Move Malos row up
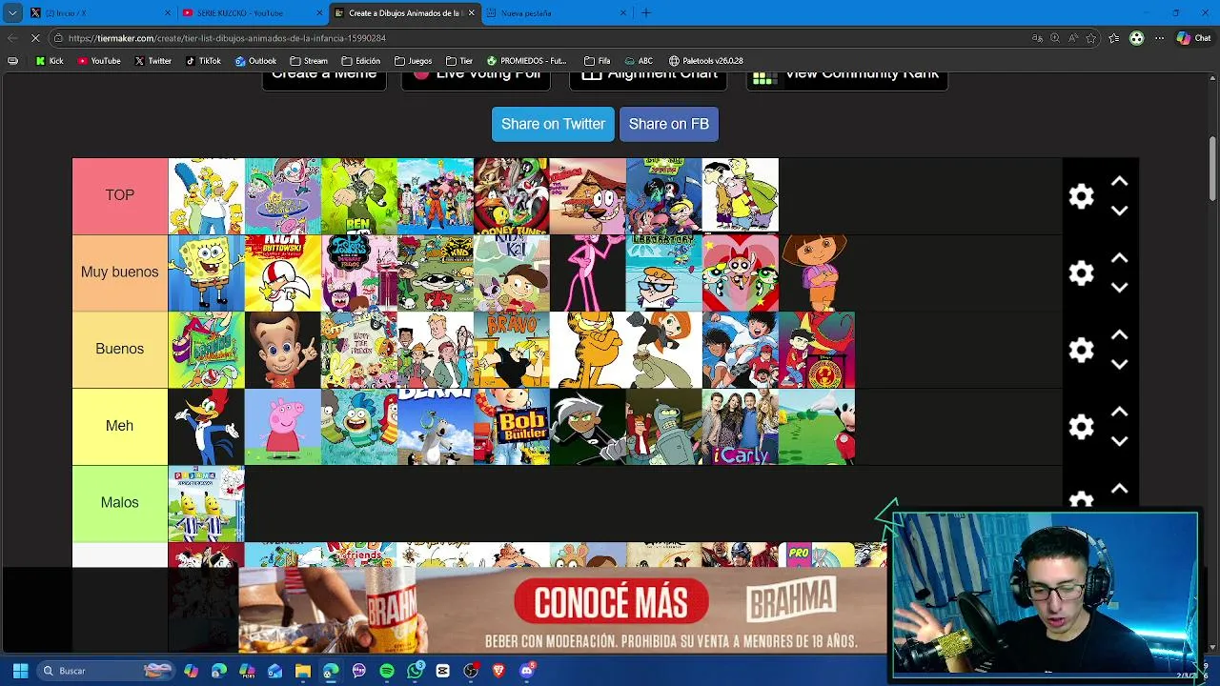1220x686 pixels. coord(1119,489)
